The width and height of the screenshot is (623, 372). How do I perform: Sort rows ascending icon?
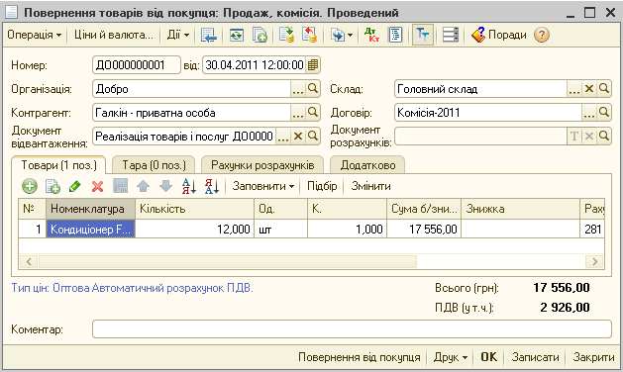coord(189,186)
